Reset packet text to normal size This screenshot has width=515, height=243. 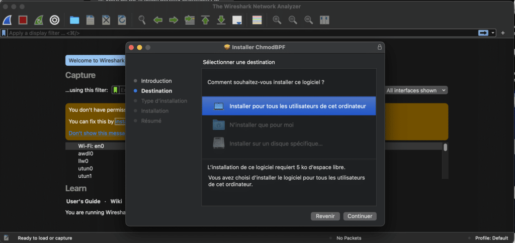[x=308, y=20]
